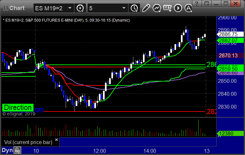
Task: Close the Vol study panel with small x
Action: [57, 140]
